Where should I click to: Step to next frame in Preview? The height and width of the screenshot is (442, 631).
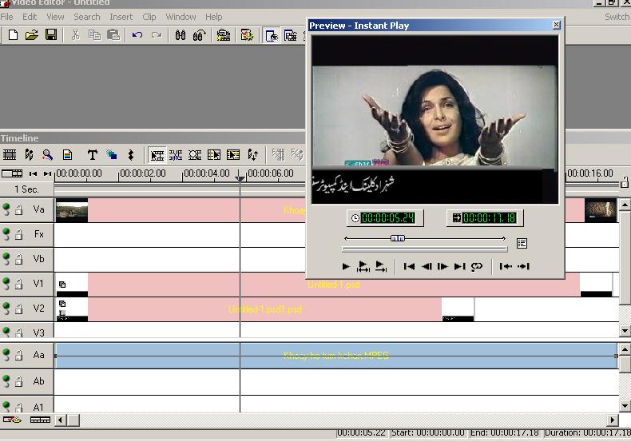tap(442, 266)
